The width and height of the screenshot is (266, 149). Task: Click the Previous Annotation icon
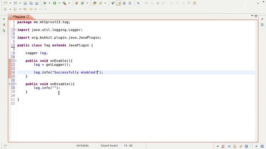click(15, 9)
